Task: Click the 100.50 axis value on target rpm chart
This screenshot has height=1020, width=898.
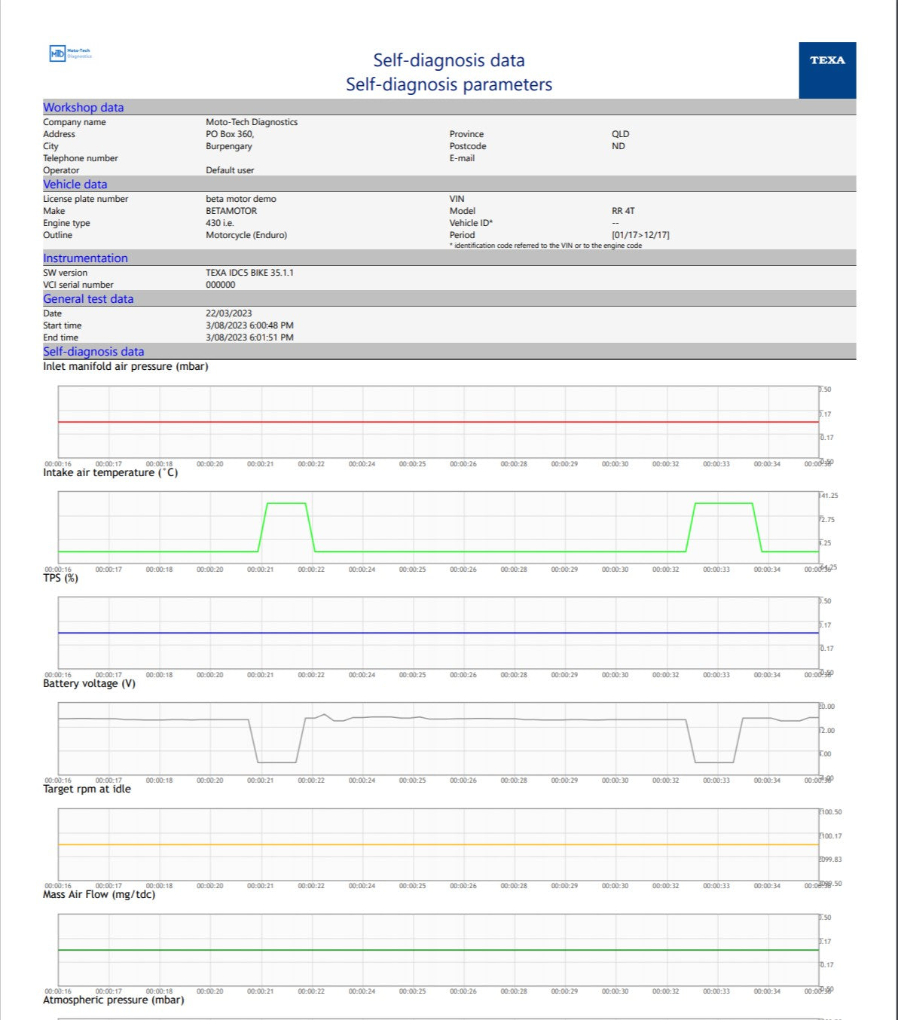Action: point(831,812)
